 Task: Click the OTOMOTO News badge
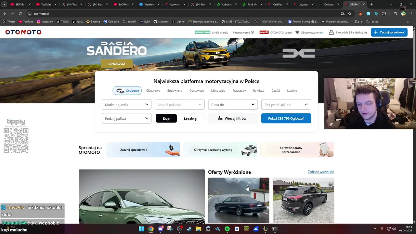pos(202,32)
